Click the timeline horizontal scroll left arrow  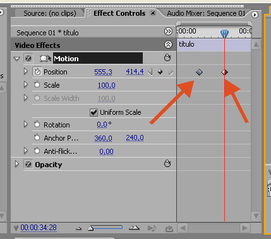183,228
